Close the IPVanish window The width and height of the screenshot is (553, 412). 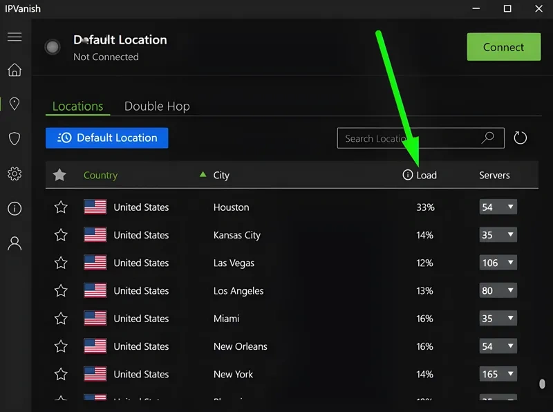pos(538,8)
